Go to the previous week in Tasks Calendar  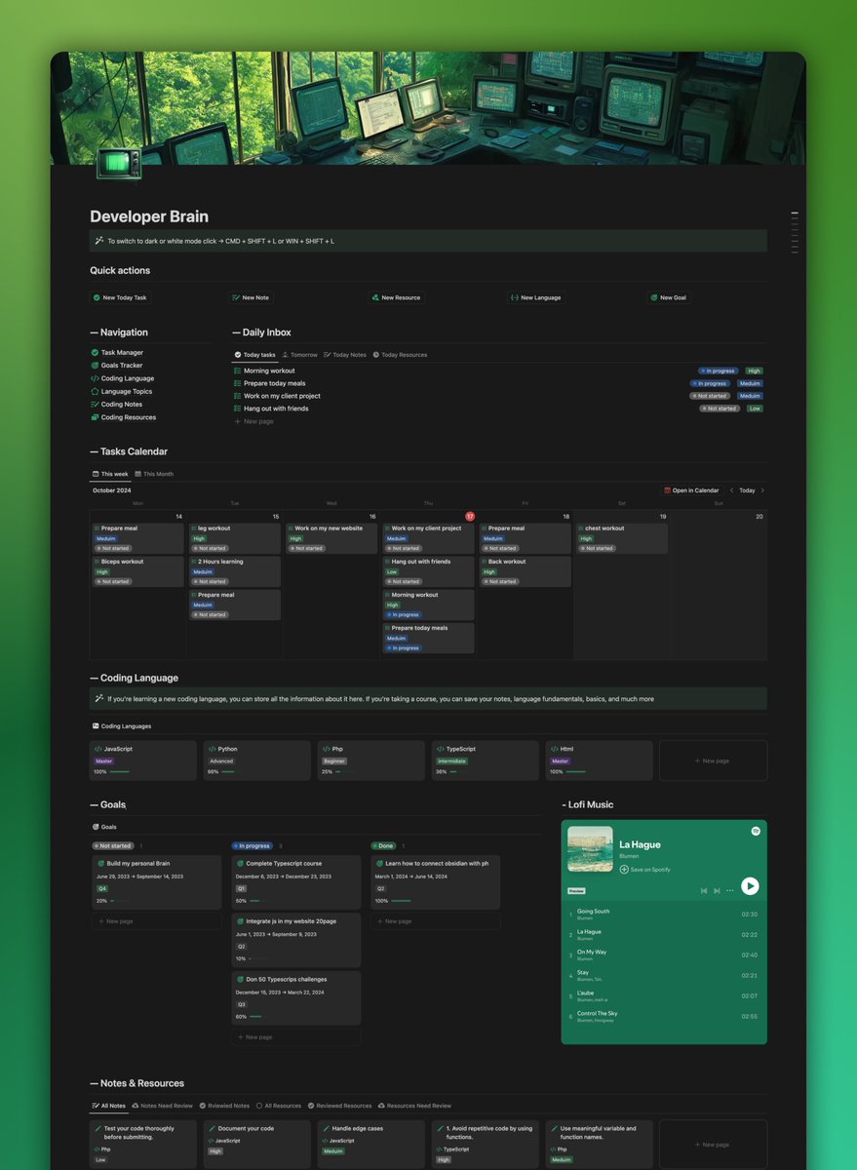pos(732,490)
